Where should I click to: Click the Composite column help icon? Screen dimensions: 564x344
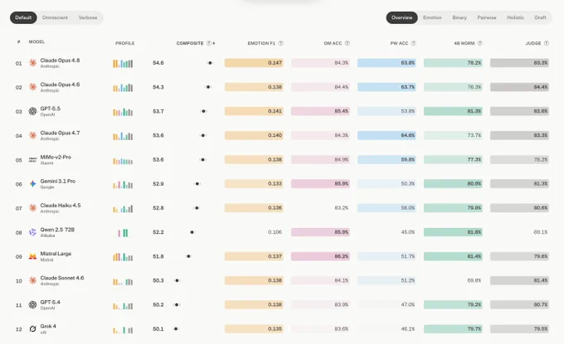(209, 43)
